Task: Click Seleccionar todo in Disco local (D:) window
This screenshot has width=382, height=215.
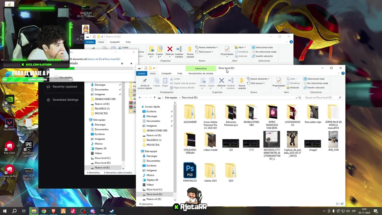Action: point(314,79)
